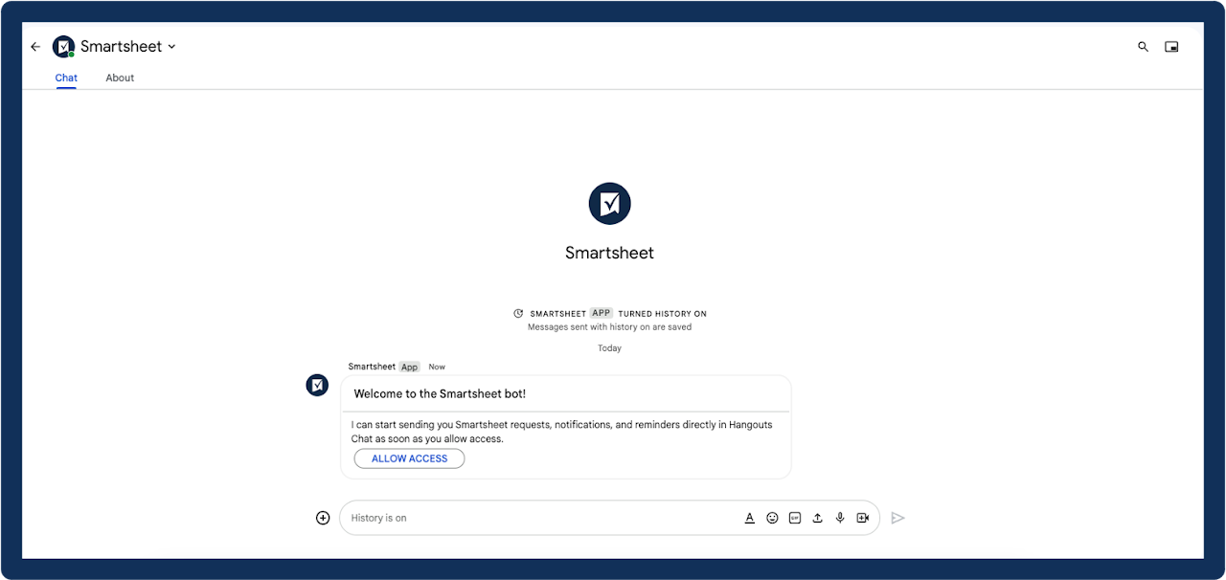
Task: Click the 'Now' message timestamp
Action: coord(437,367)
